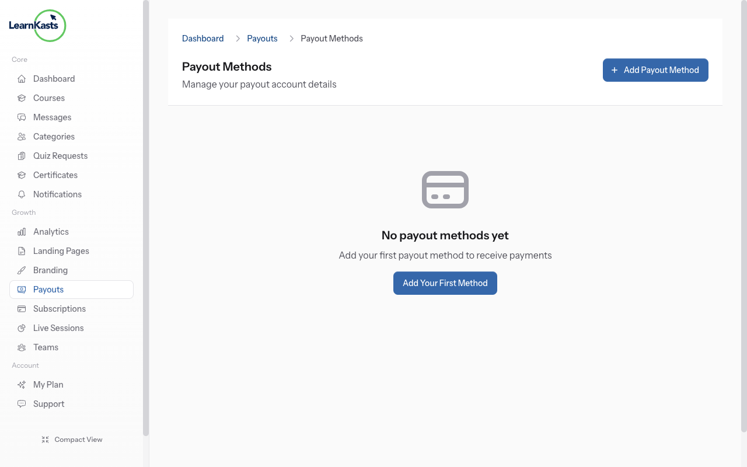The image size is (747, 467).
Task: Click the LearnKasts logo
Action: [37, 26]
